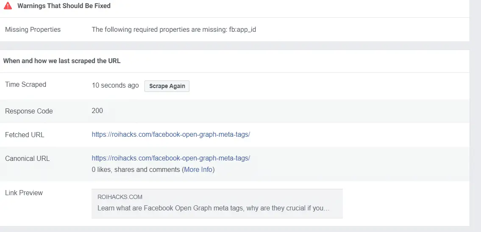Image resolution: width=481 pixels, height=232 pixels.
Task: Click the red warning triangle icon
Action: [x=8, y=6]
